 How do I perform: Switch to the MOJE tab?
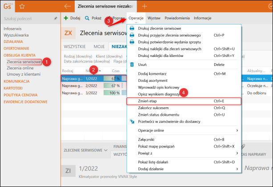click(x=99, y=47)
